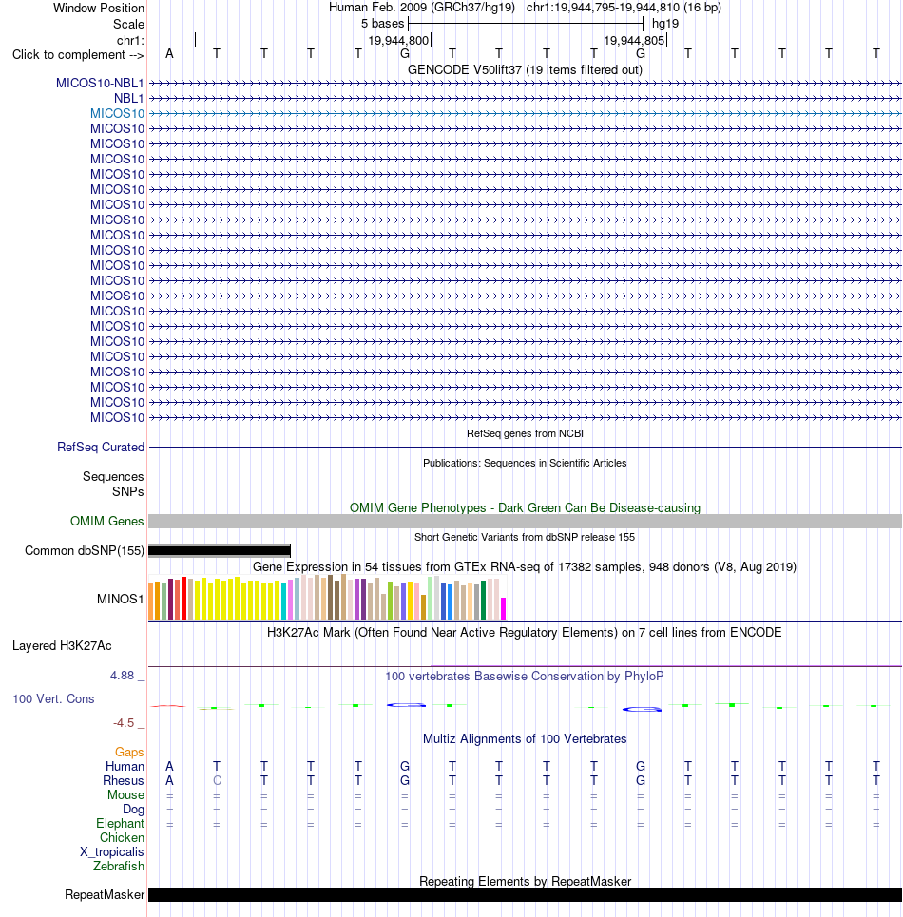The image size is (903, 917).
Task: Click the 19,944,805 position marker
Action: tap(635, 40)
